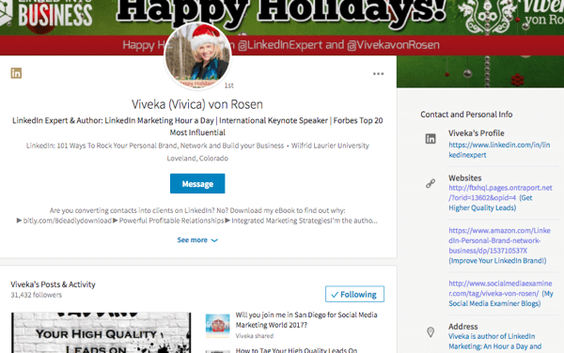Image resolution: width=564 pixels, height=353 pixels.
Task: Click the Loveland, Colorado location text
Action: [x=197, y=159]
